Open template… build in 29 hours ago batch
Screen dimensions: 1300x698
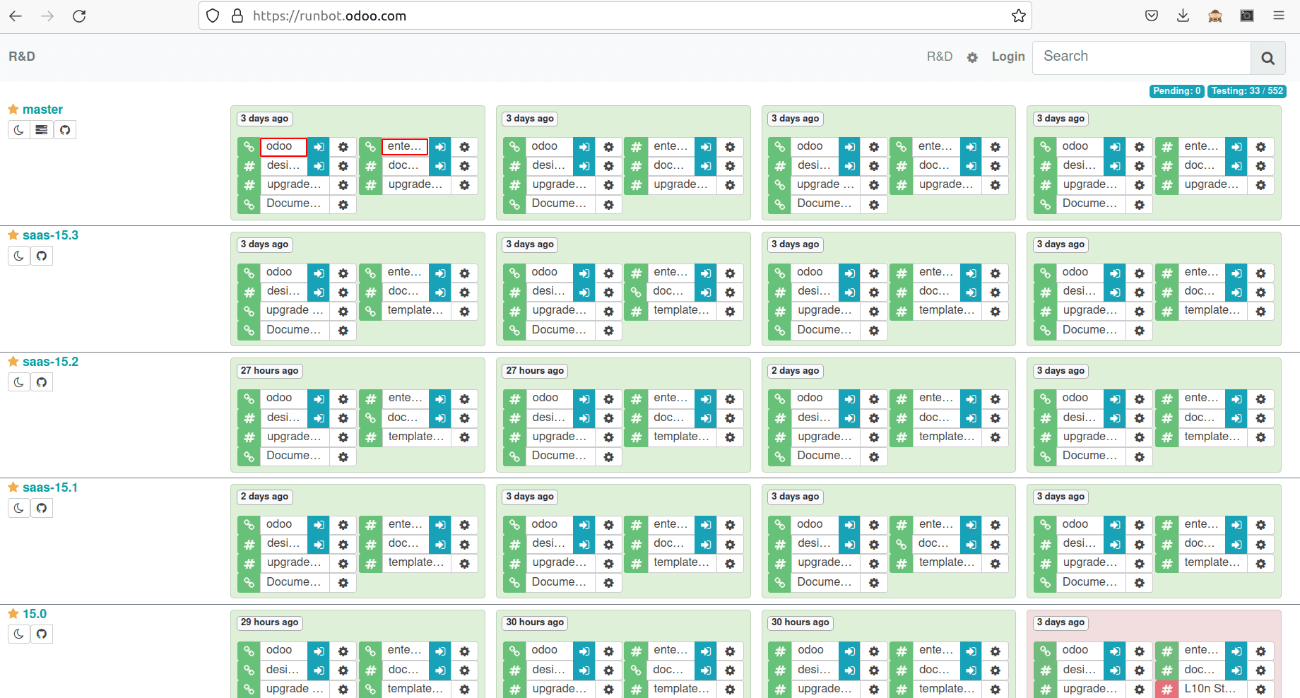point(416,689)
